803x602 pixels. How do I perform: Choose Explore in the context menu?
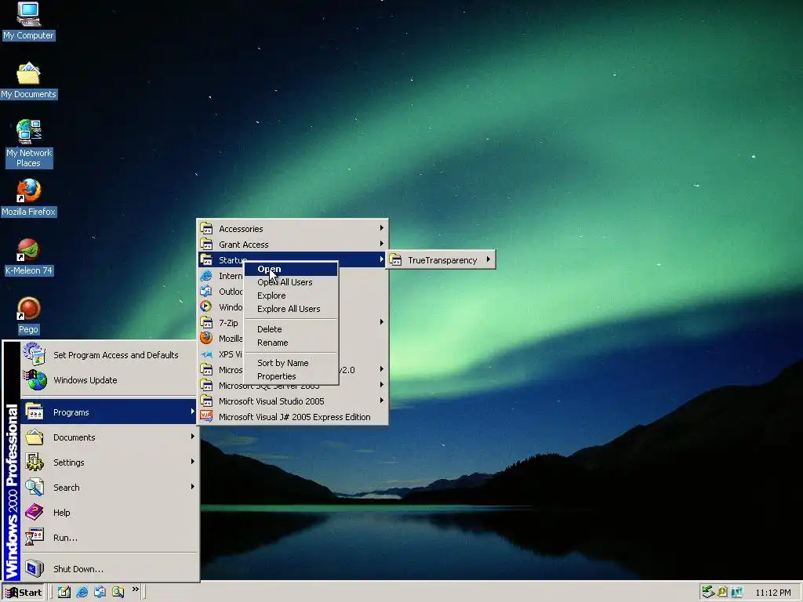pyautogui.click(x=291, y=296)
